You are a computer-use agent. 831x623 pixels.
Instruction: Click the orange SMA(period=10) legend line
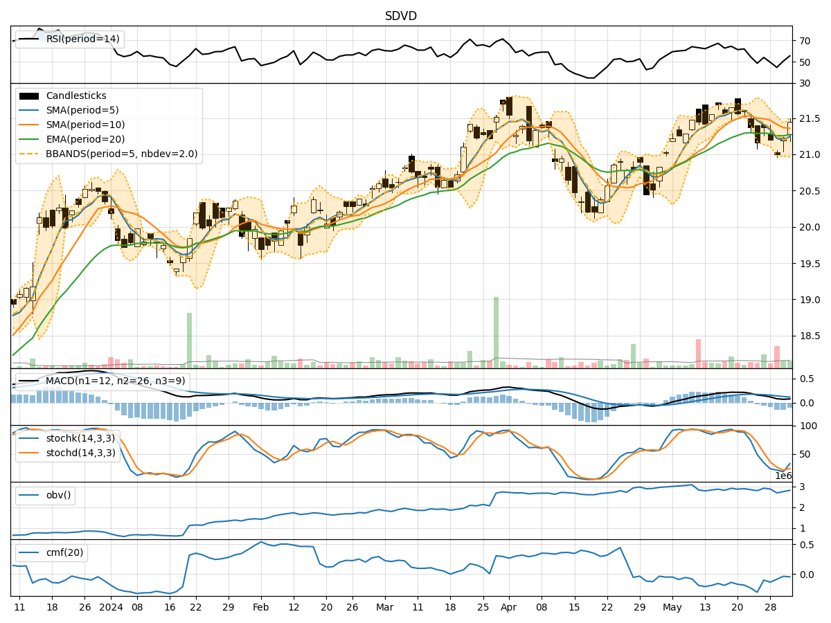tap(29, 125)
